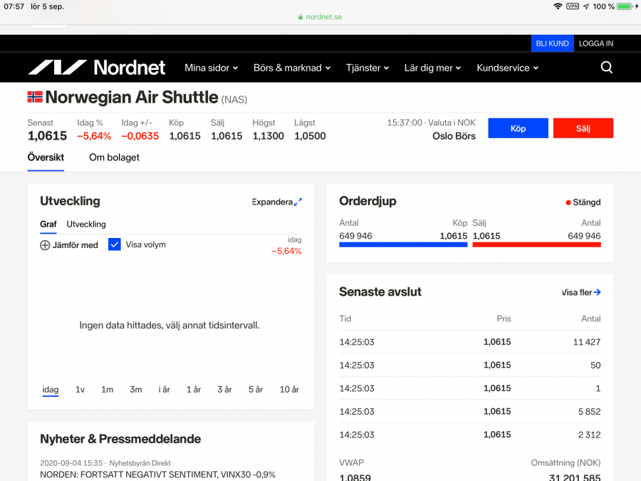Tap the battery icon in status bar
This screenshot has height=481, width=641.
625,6
